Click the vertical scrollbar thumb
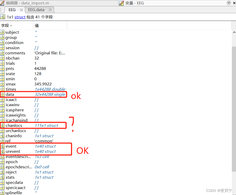The width and height of the screenshot is (236, 195). 234,109
